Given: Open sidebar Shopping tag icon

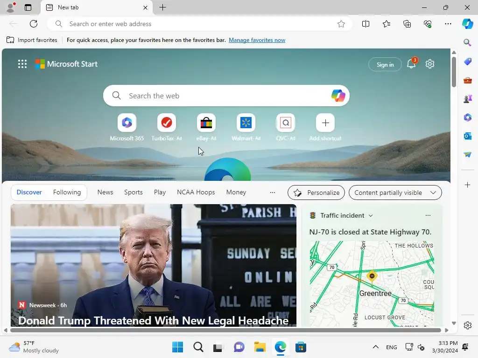Looking at the screenshot, I should [467, 62].
